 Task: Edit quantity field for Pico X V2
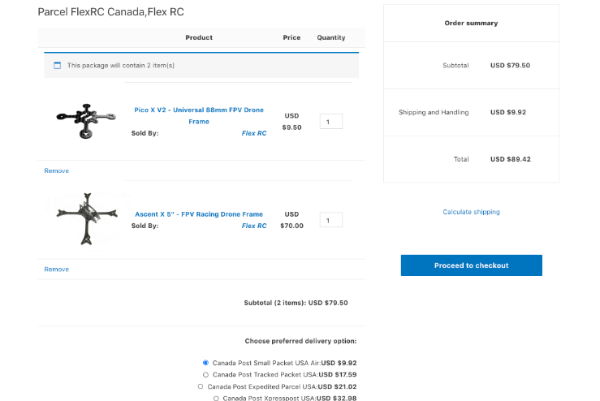331,122
